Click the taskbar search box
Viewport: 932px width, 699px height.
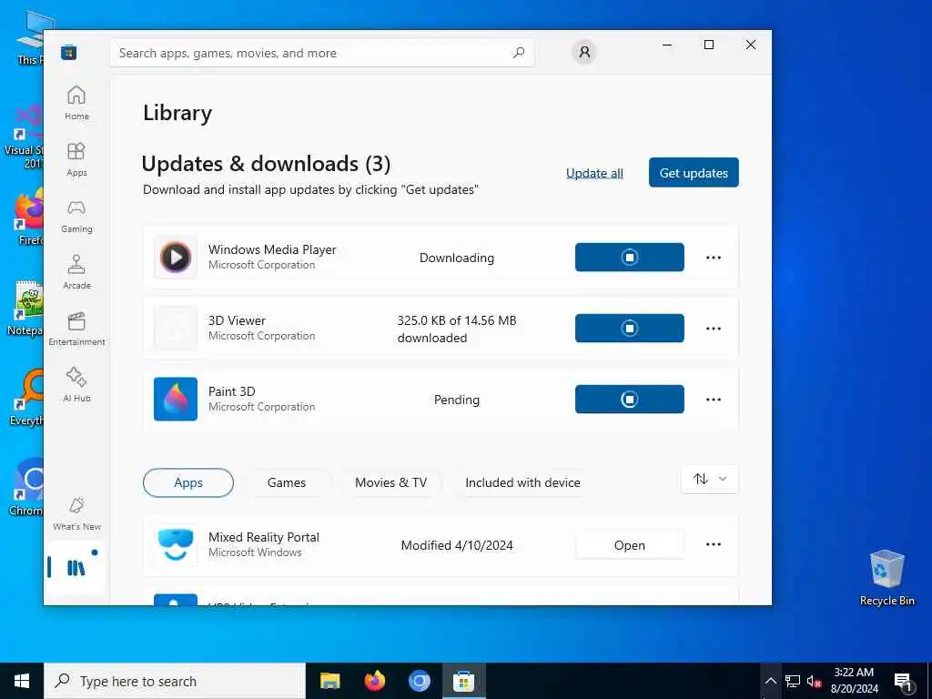pos(175,681)
